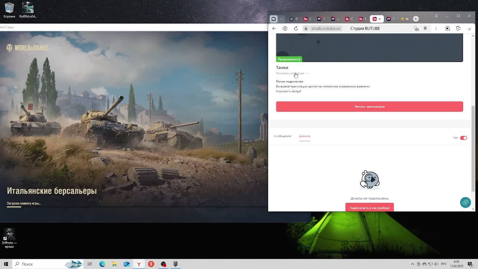
Task: Open the downloads arrow in browser toolbar
Action: (x=469, y=28)
